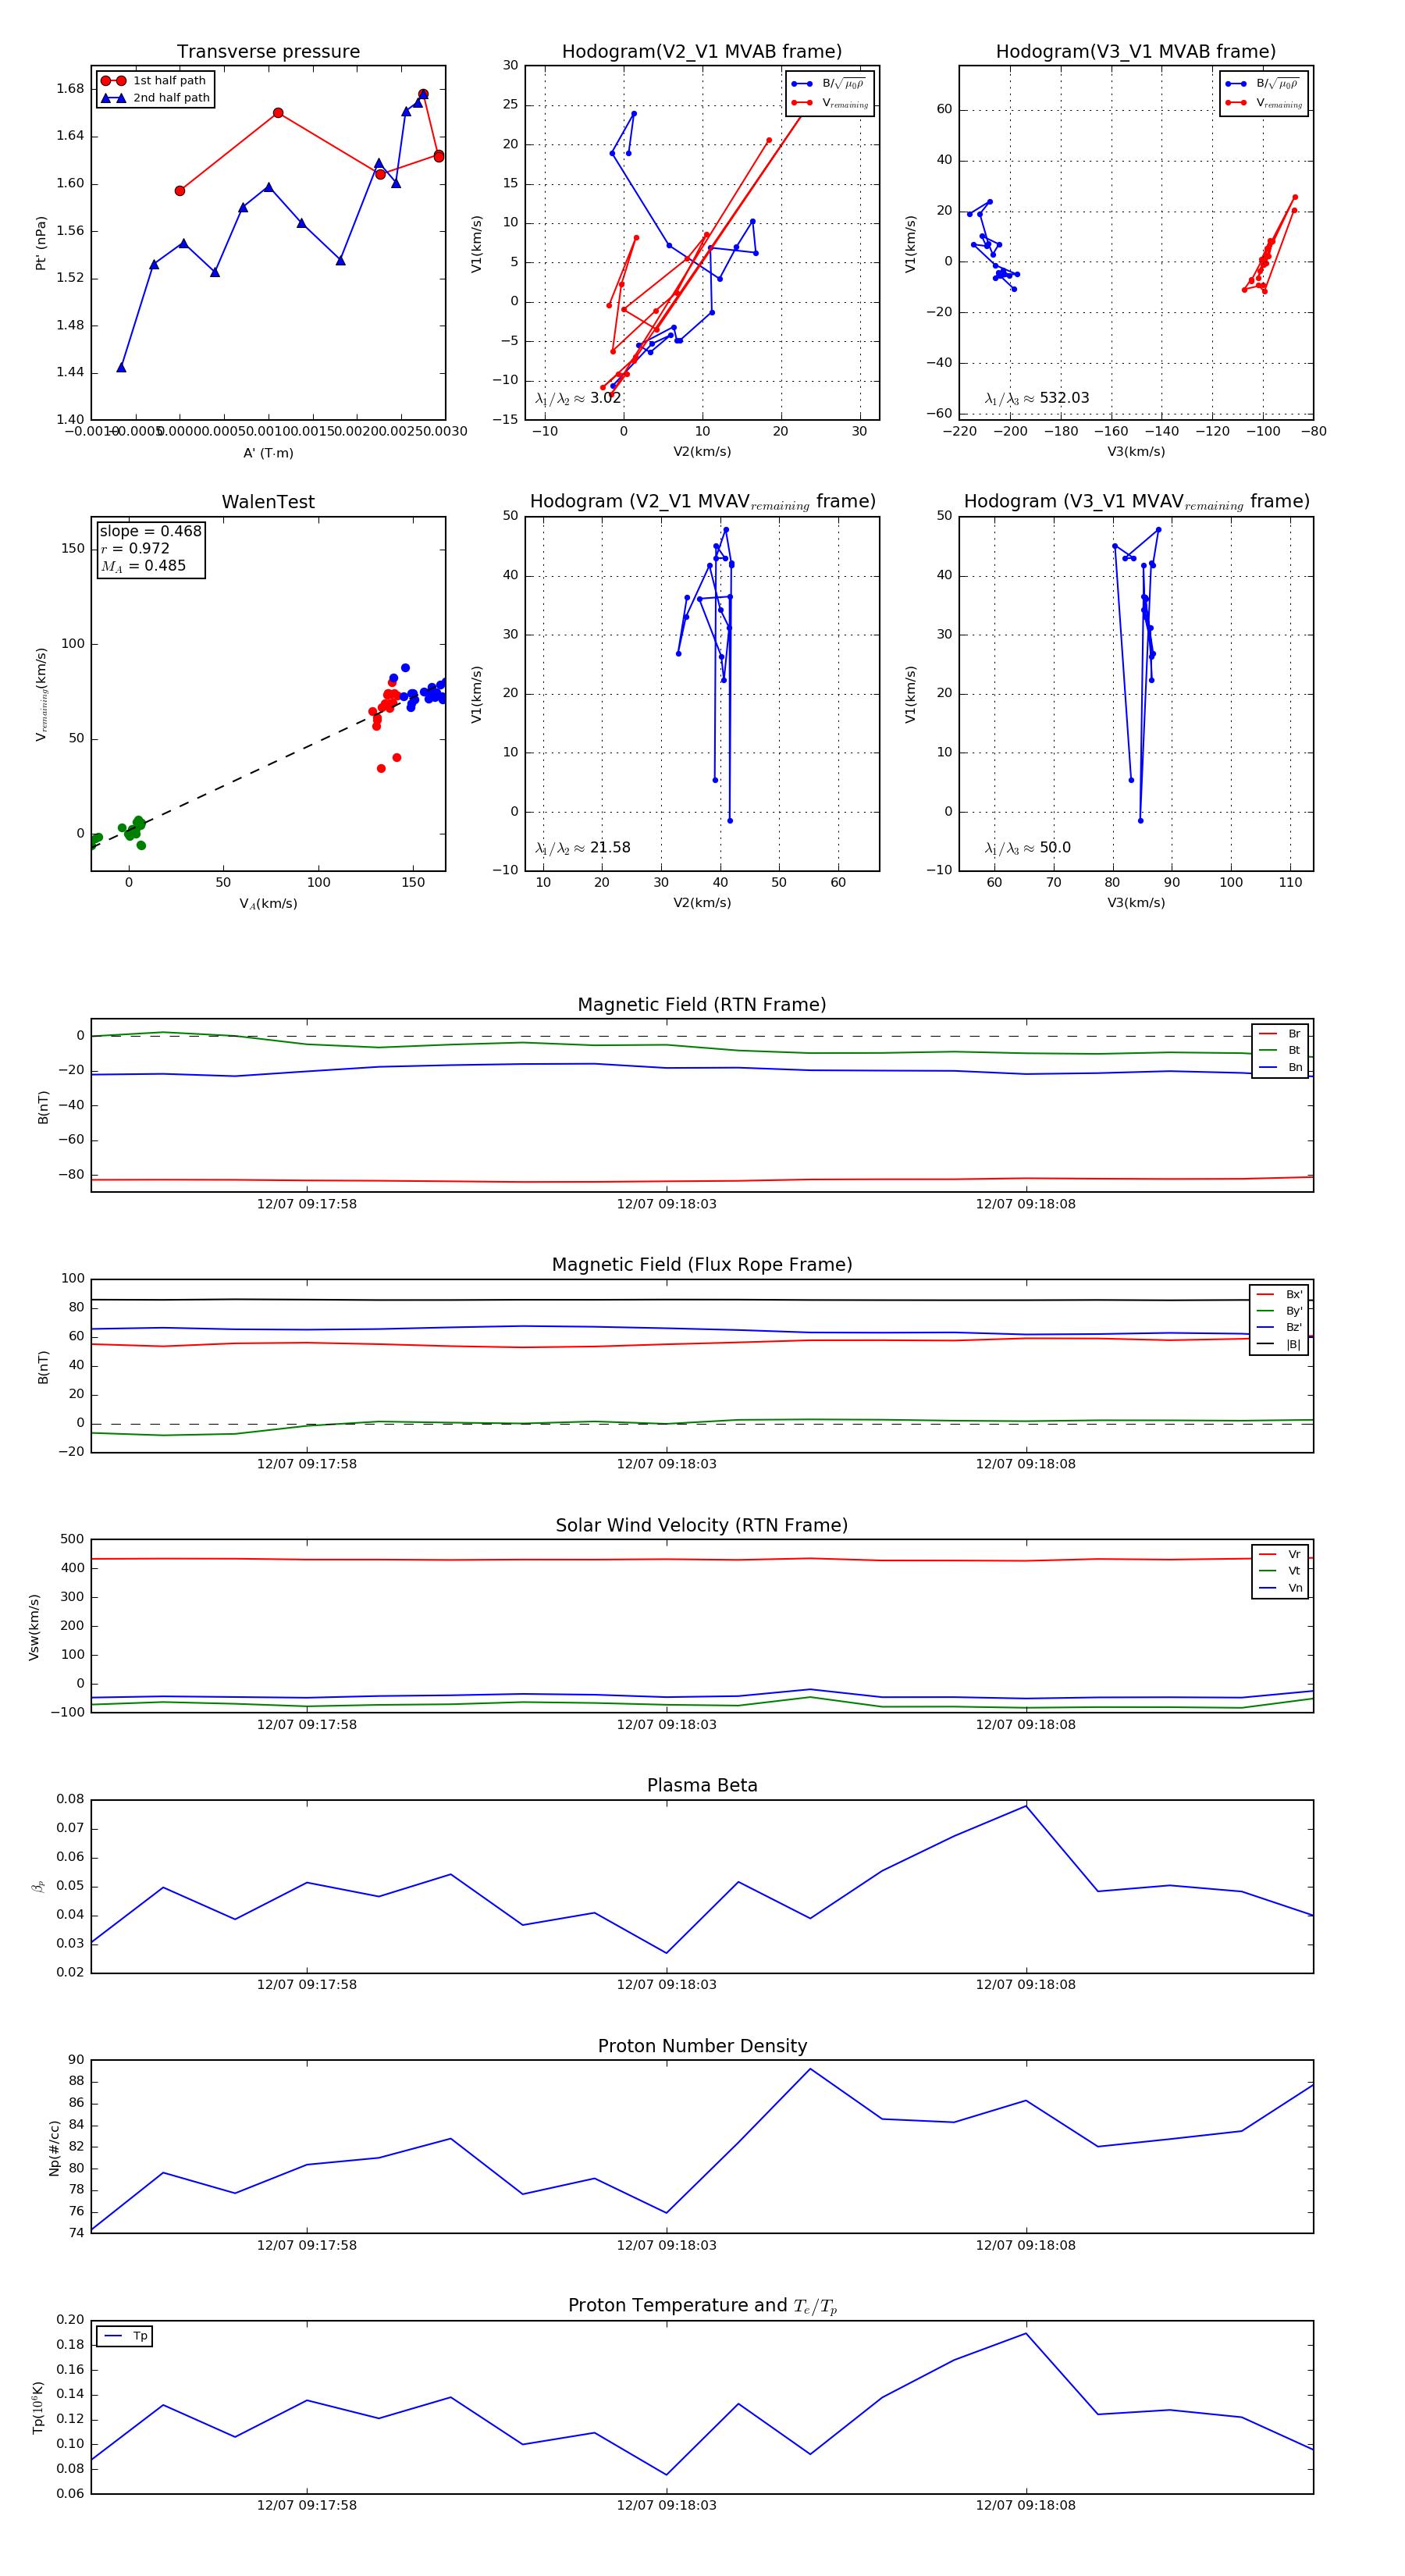
Task: Click the 'r = 0.972' annotation
Action: [135, 548]
